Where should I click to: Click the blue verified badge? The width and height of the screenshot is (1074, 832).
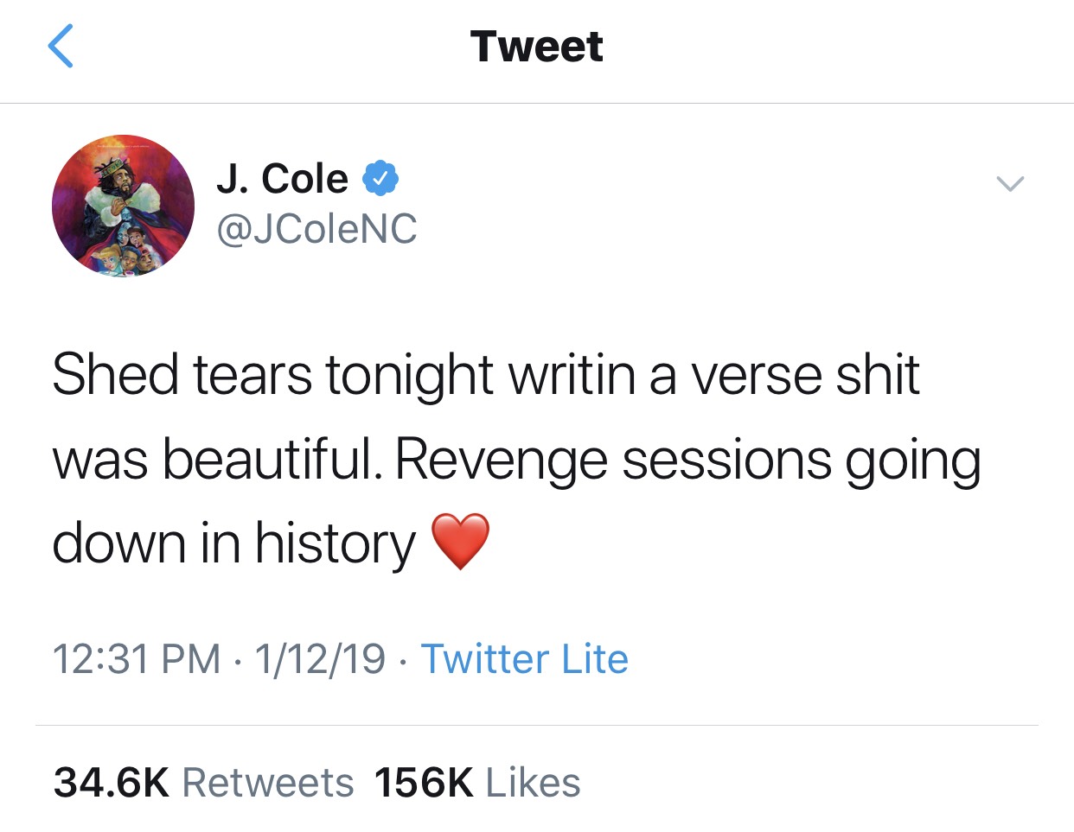380,178
